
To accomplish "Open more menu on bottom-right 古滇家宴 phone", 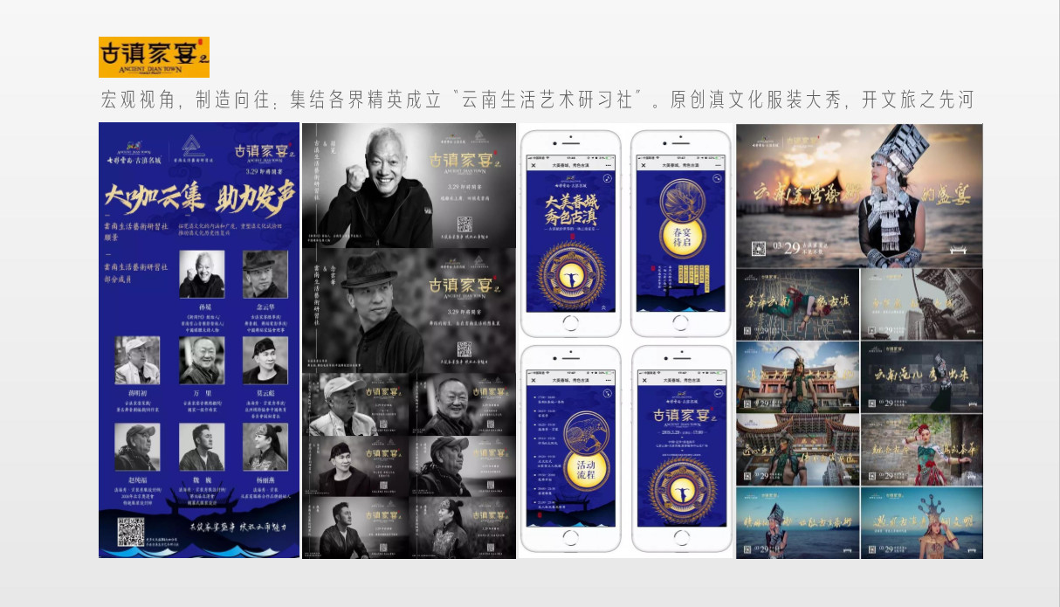I will pos(720,380).
